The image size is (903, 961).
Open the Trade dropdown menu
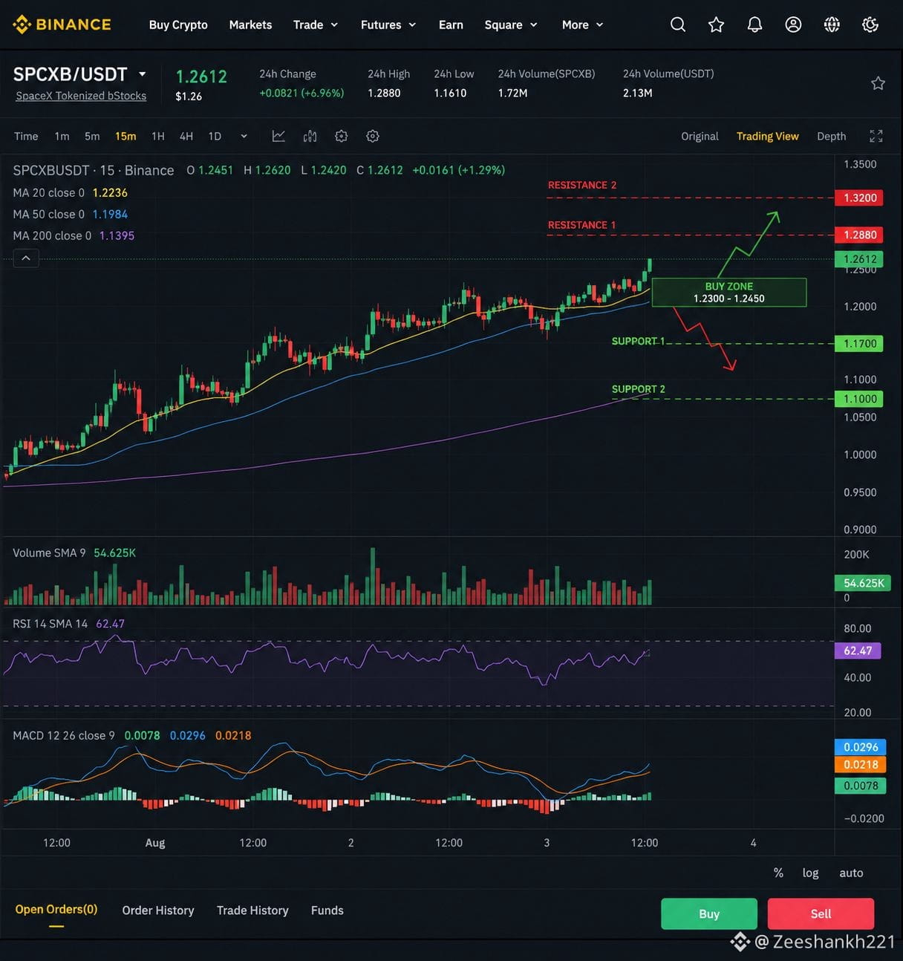[316, 25]
